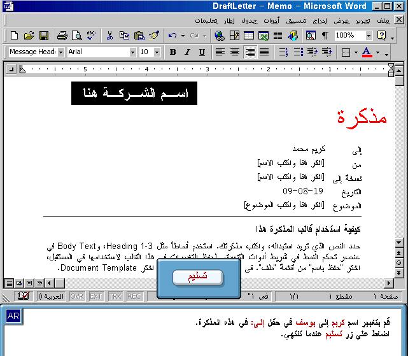Click the Insert Table icon
This screenshot has width=408, height=356.
click(249, 36)
